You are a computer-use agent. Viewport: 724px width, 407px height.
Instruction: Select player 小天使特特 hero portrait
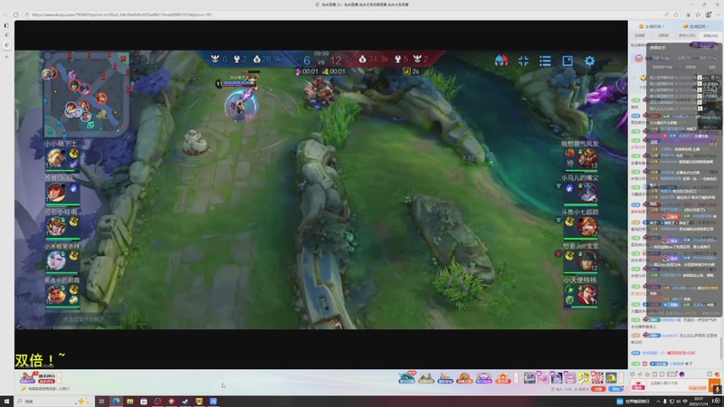click(587, 295)
